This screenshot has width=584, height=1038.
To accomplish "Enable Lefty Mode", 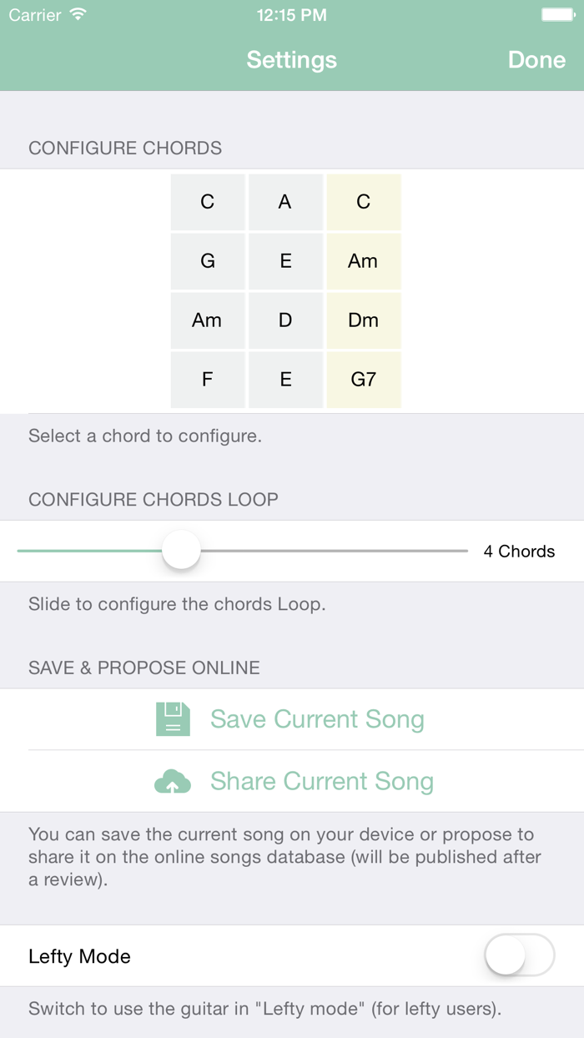I will 518,956.
